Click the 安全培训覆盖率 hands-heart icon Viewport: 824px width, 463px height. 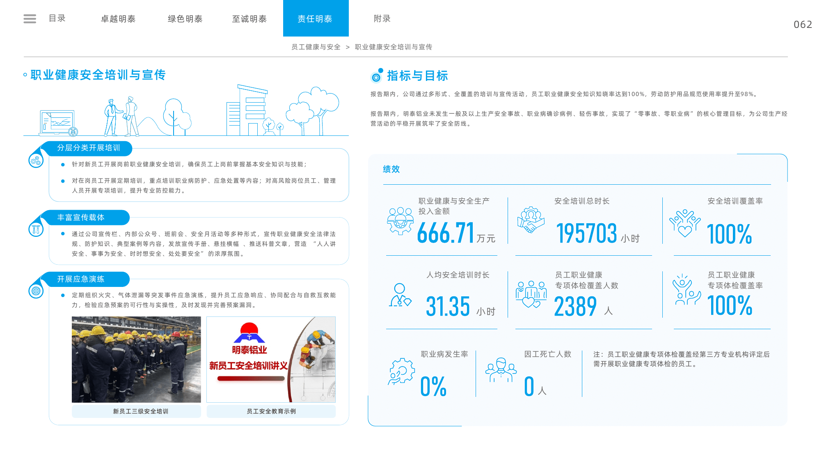click(684, 223)
